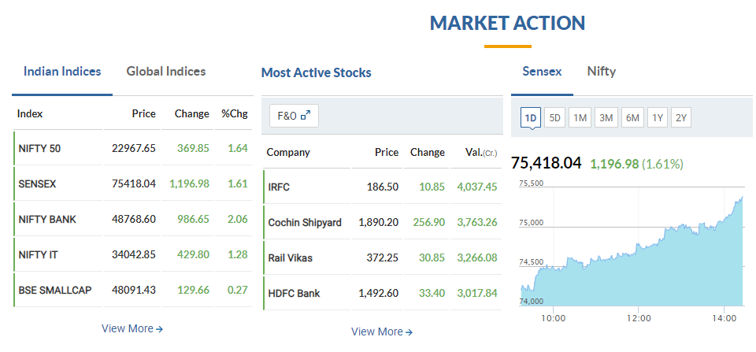Open View More under Most Active Stocks
Image resolution: width=756 pixels, height=352 pixels.
coord(382,332)
